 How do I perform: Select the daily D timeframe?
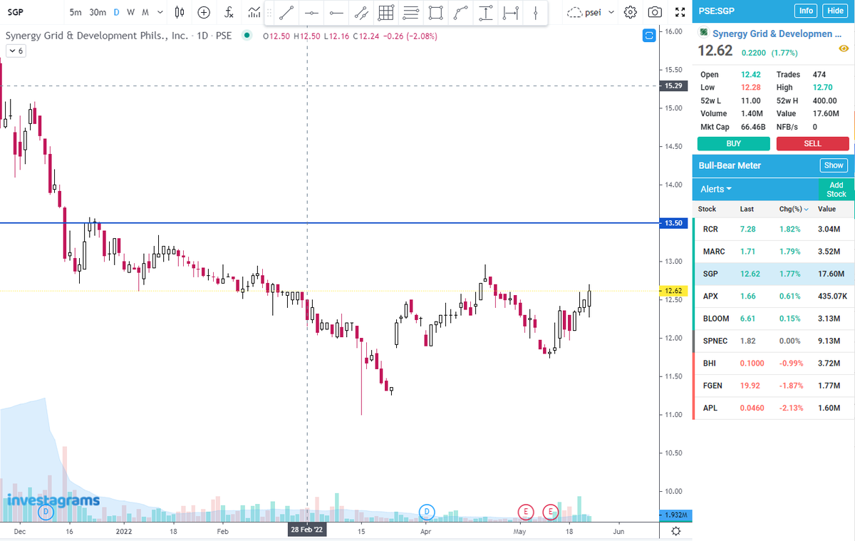coord(117,12)
